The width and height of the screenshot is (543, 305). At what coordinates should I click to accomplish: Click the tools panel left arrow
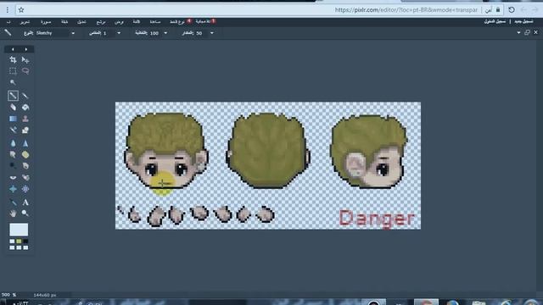click(x=13, y=49)
